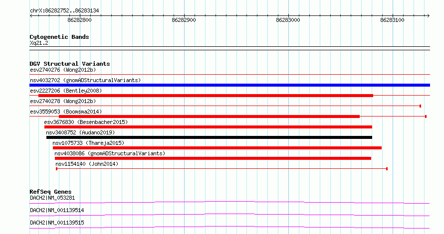Screen dimensions: 444x234
Task: Click the red esv2227206 variant bar
Action: (x=206, y=96)
